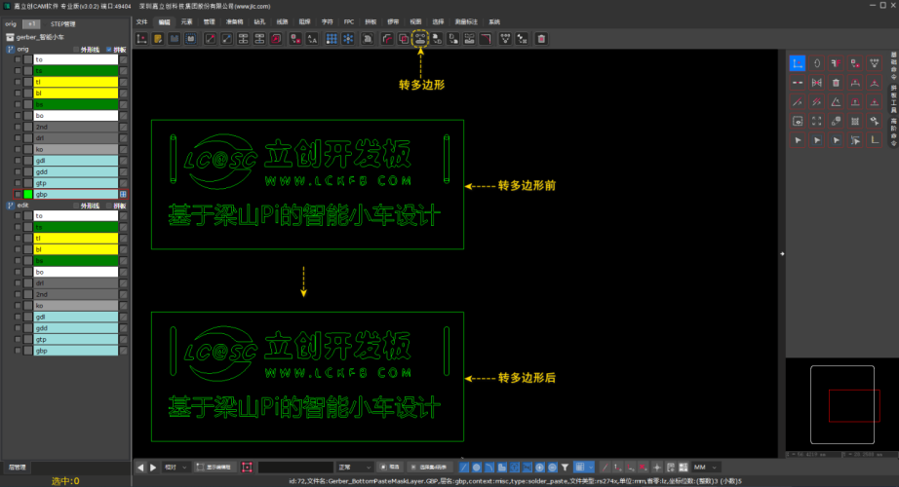Click the plain arrow select tool in right panel
899x487 pixels.
tap(798, 140)
